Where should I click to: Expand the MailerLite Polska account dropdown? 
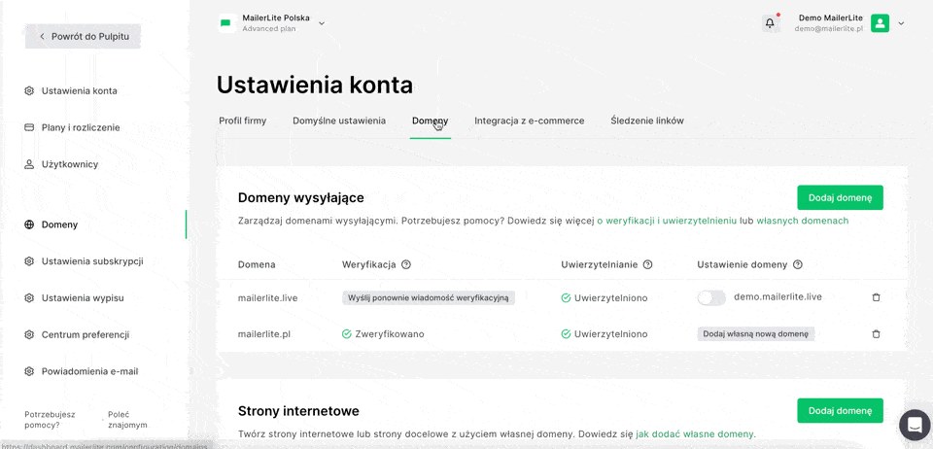point(322,23)
